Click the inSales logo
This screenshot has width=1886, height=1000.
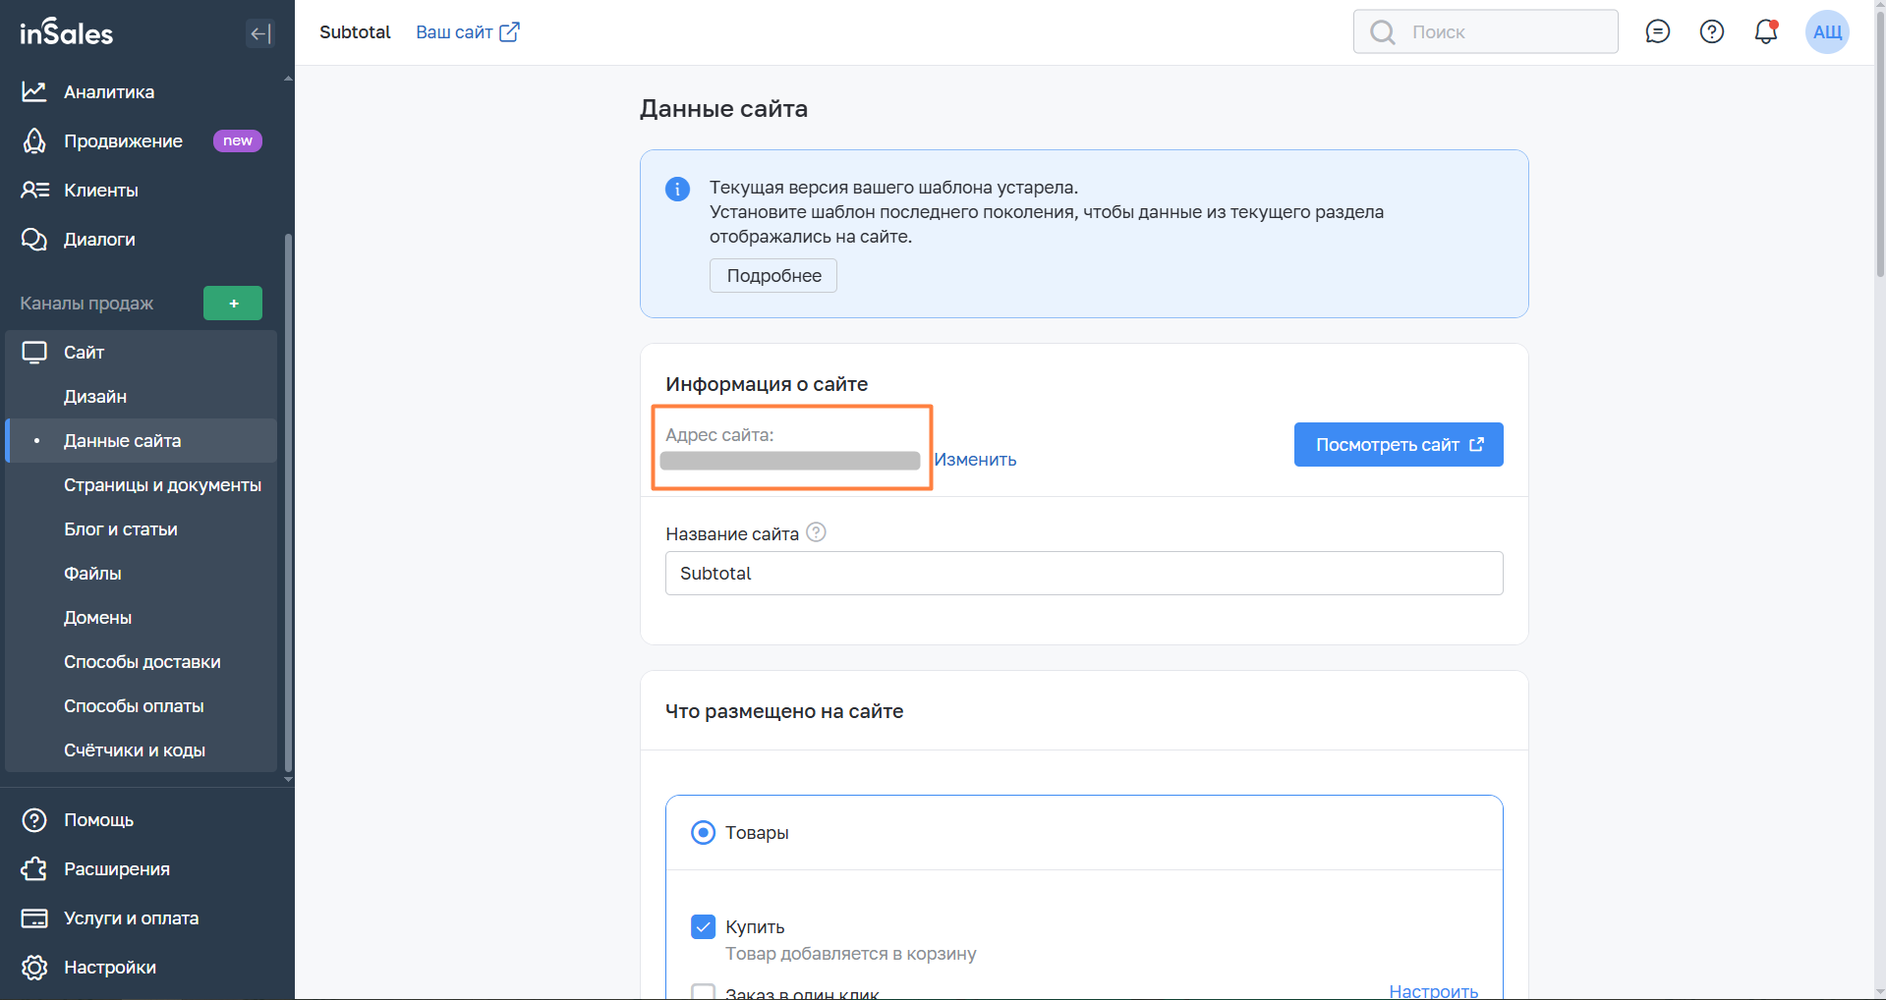[x=67, y=33]
